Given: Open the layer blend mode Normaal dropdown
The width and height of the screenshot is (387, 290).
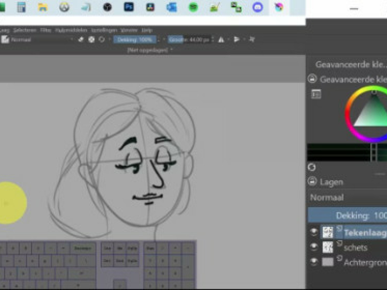Looking at the screenshot, I should coord(347,197).
